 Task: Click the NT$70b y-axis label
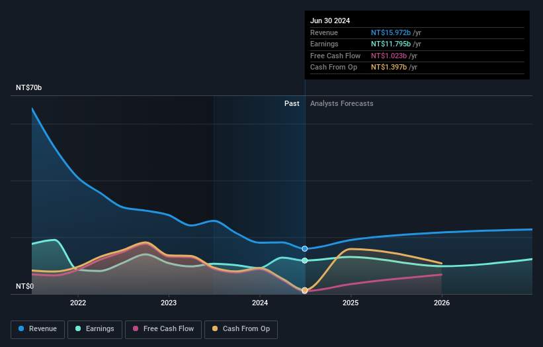[x=28, y=87]
